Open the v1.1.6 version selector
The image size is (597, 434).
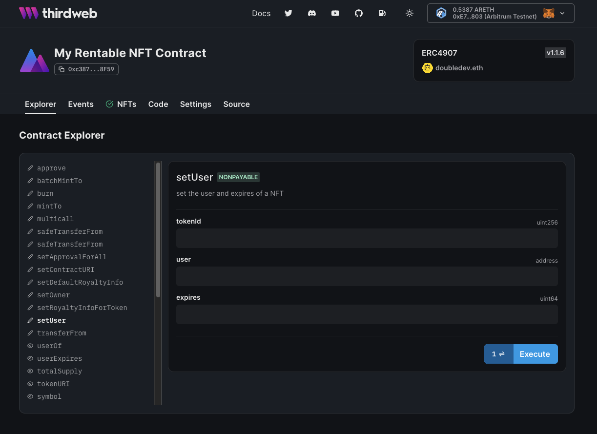pos(556,53)
